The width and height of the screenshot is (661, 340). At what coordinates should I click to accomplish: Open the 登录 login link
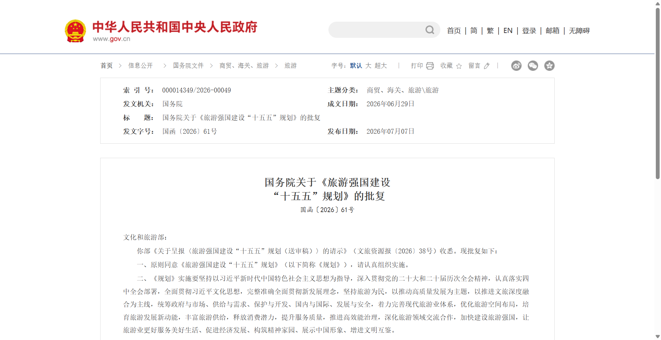coord(529,31)
